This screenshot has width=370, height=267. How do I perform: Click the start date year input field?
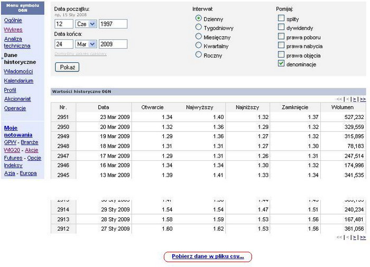coord(113,24)
